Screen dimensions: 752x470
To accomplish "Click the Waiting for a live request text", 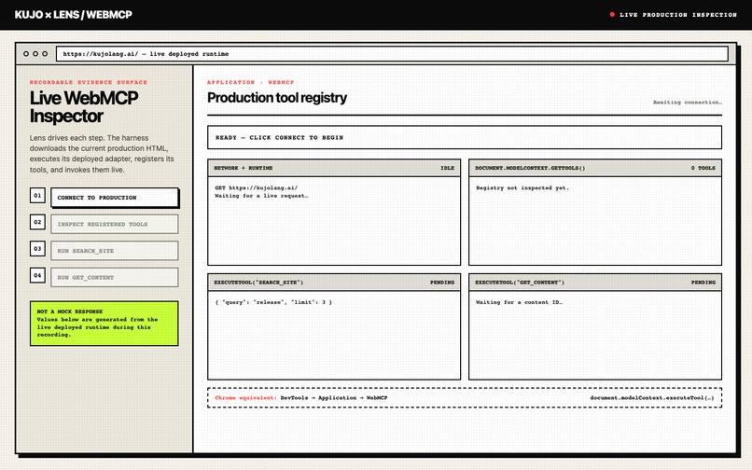I will [261, 196].
